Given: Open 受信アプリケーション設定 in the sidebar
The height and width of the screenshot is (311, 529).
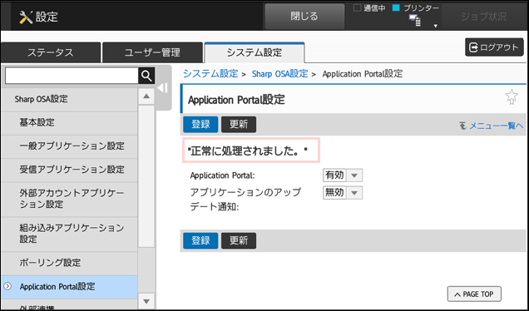Looking at the screenshot, I should point(69,170).
